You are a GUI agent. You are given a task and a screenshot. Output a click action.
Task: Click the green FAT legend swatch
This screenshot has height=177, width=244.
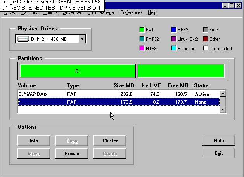pyautogui.click(x=142, y=29)
